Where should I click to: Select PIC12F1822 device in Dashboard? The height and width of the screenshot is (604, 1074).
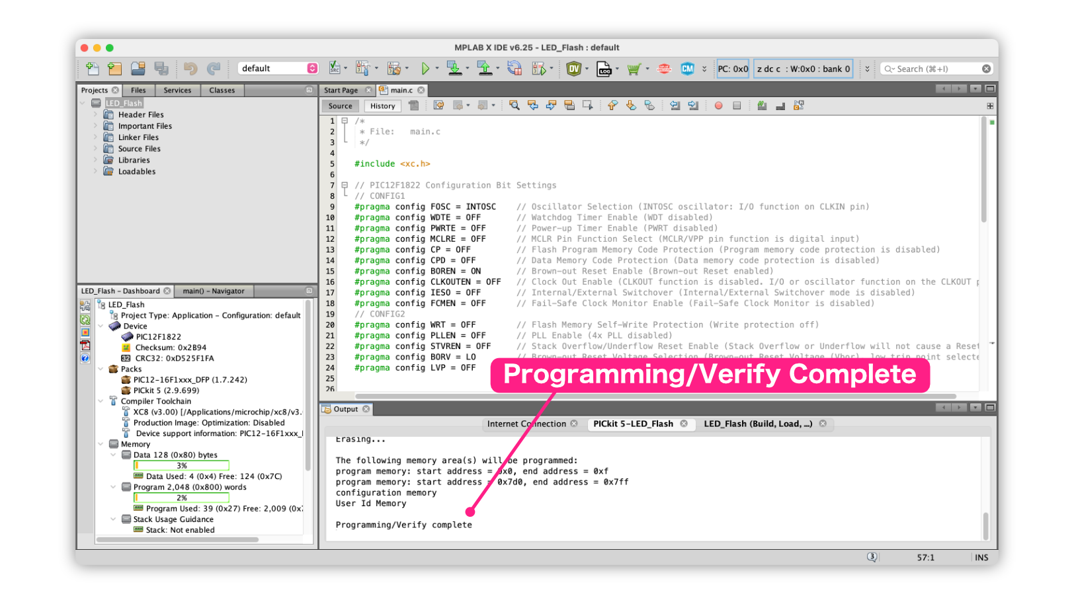[x=158, y=336]
